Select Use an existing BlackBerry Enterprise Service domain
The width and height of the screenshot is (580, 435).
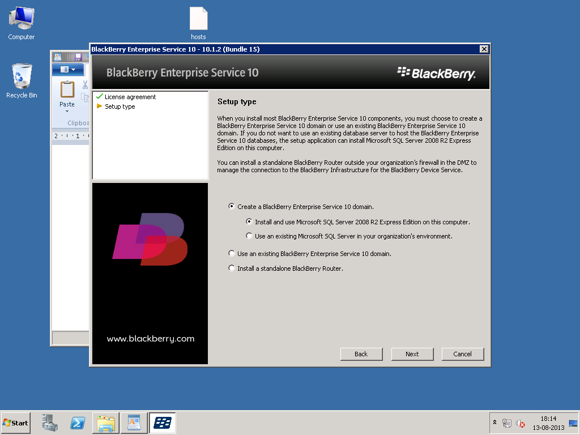point(232,253)
